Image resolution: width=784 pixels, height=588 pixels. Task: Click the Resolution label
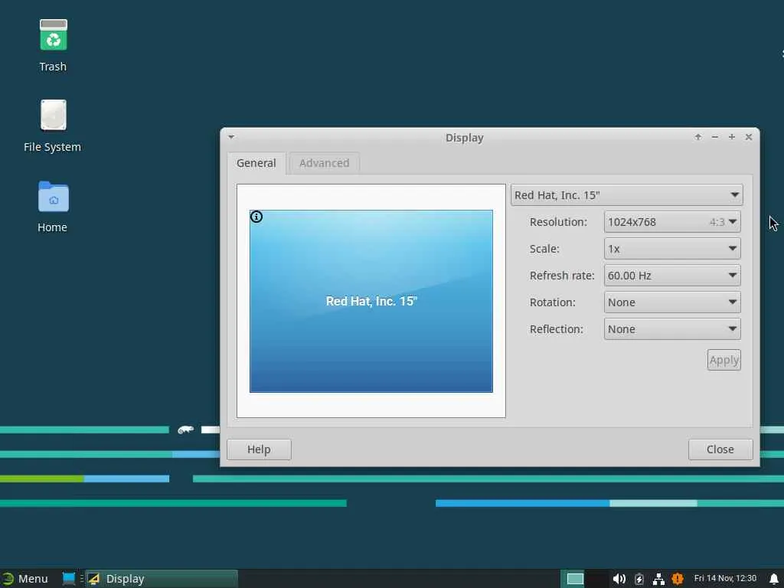pyautogui.click(x=558, y=222)
